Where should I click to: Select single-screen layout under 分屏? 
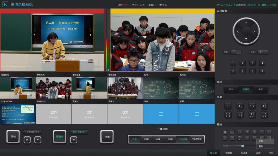coord(228,106)
